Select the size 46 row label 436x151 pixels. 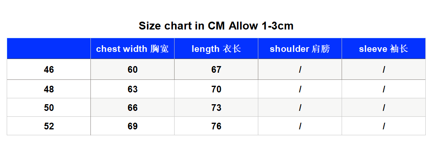(49, 70)
